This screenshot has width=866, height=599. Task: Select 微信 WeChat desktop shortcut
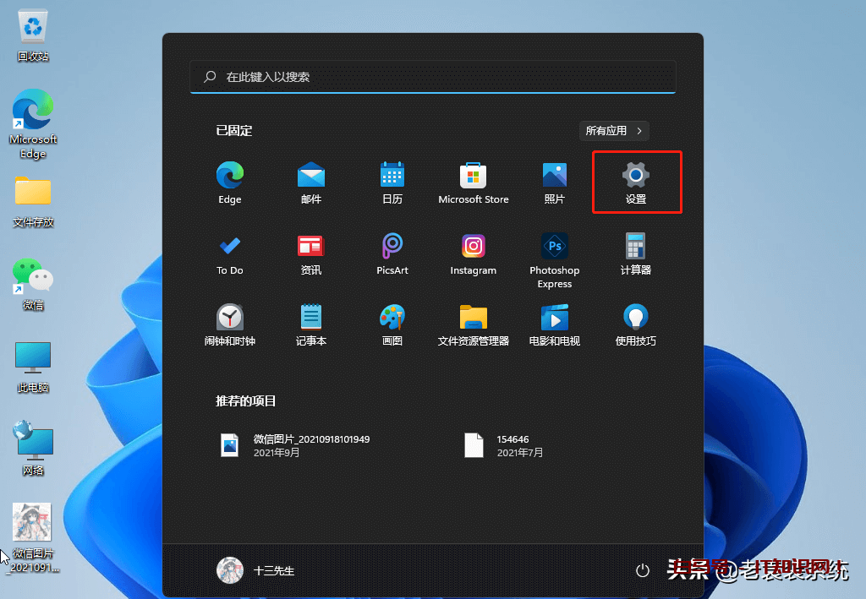point(33,284)
